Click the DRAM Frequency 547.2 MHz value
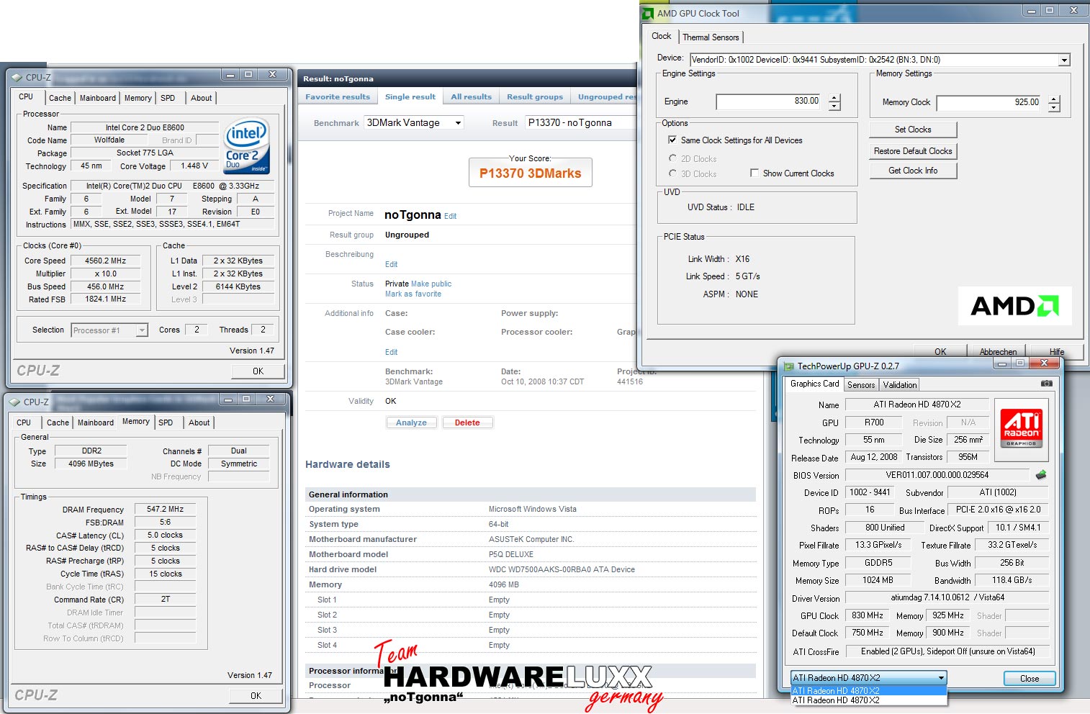 click(x=166, y=509)
